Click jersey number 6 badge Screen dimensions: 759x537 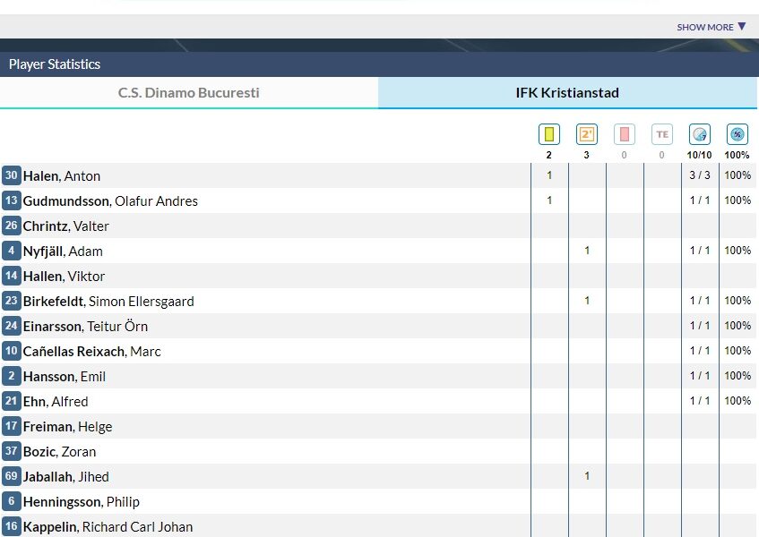coord(11,502)
